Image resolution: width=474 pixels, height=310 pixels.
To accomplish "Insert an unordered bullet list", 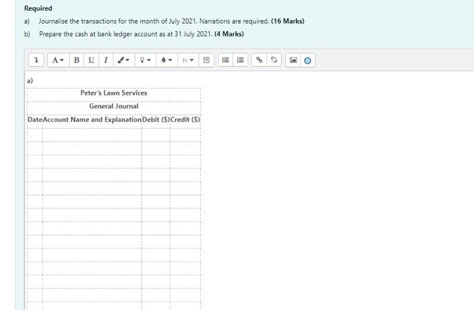I will point(225,60).
